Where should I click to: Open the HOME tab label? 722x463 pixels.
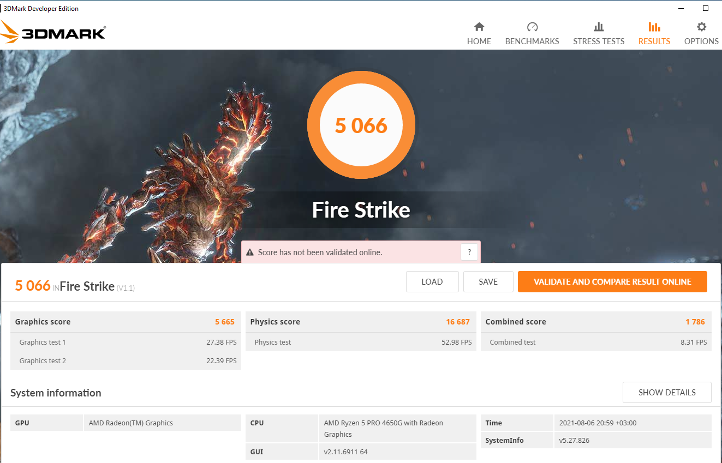click(x=479, y=41)
